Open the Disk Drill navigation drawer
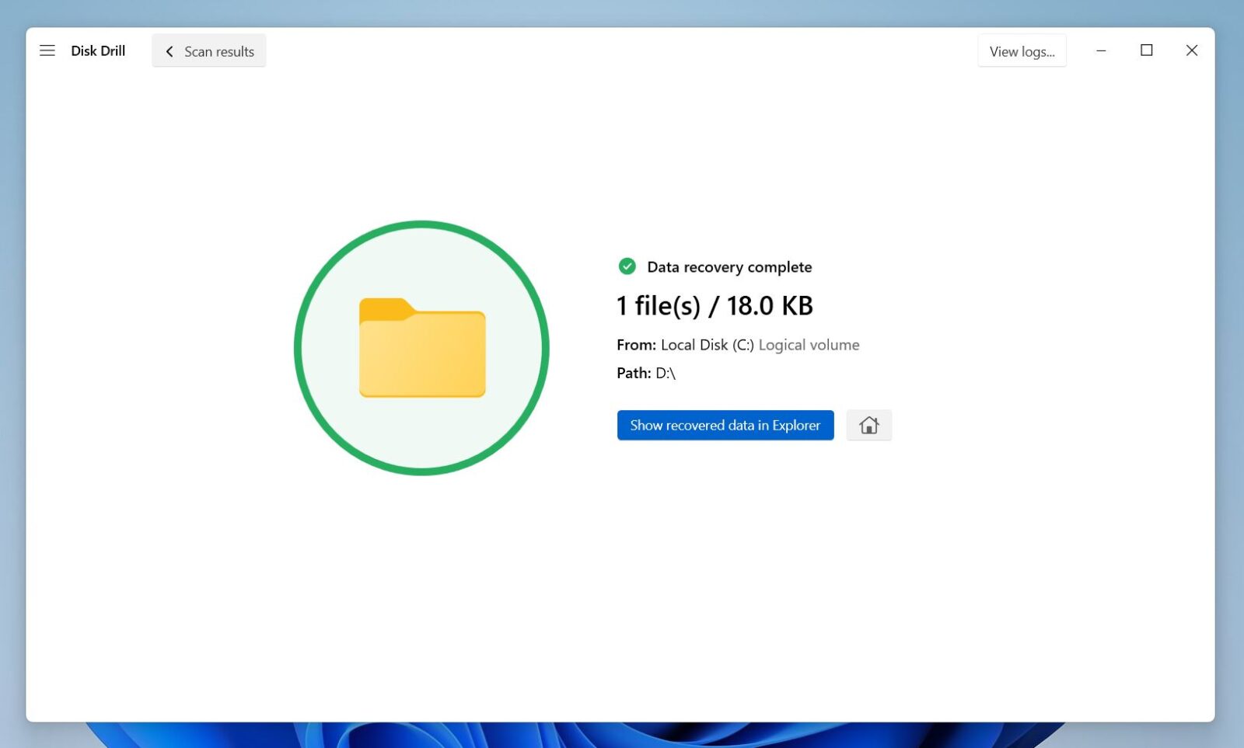 [47, 50]
